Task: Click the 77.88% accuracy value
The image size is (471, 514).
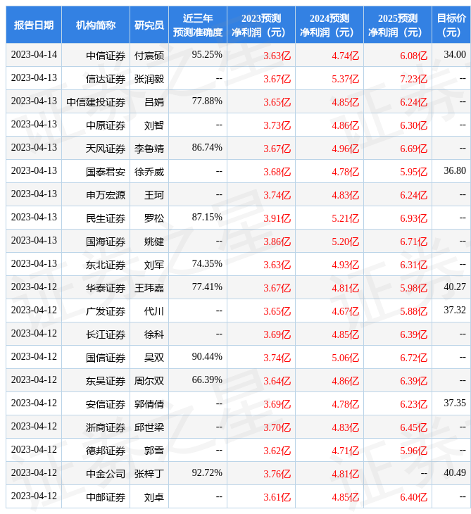Action: pos(207,101)
